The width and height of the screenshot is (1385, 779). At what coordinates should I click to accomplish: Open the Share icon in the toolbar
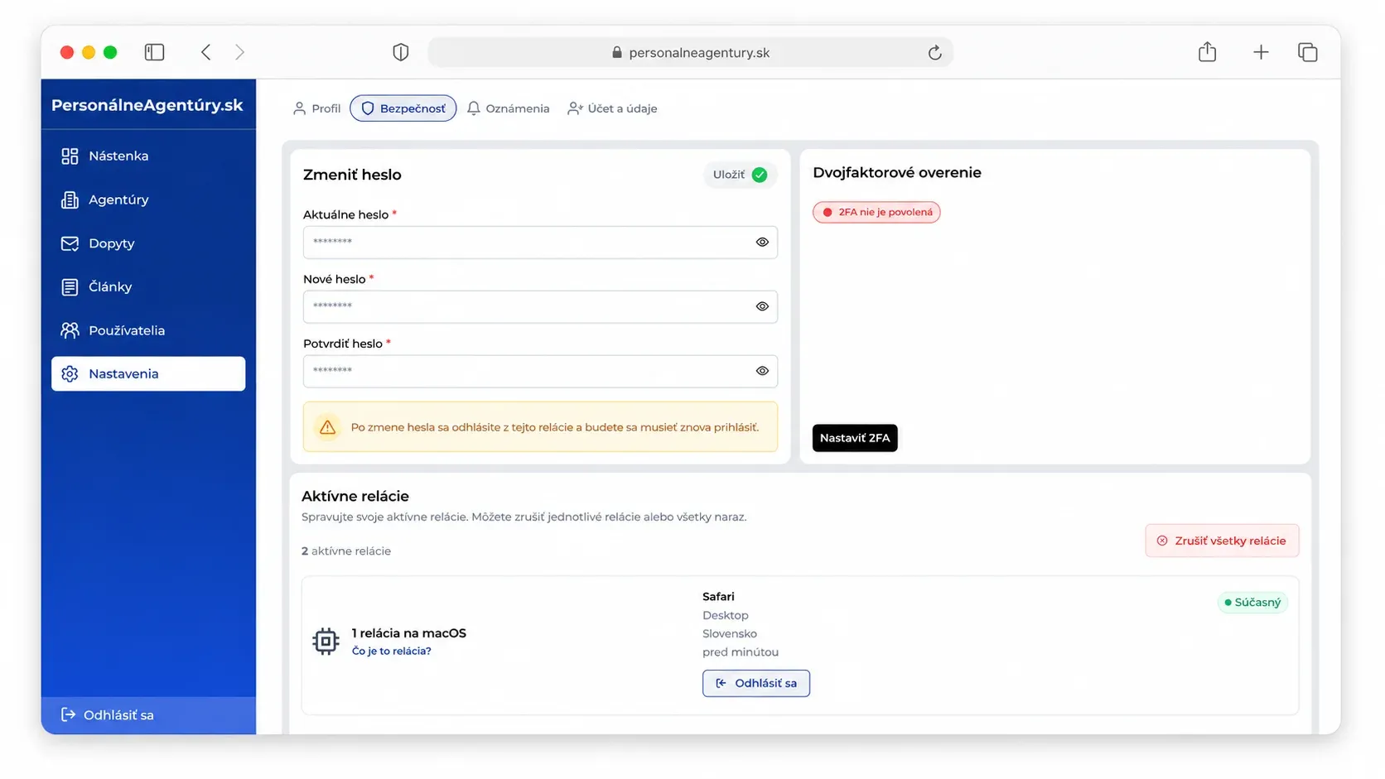coord(1208,52)
